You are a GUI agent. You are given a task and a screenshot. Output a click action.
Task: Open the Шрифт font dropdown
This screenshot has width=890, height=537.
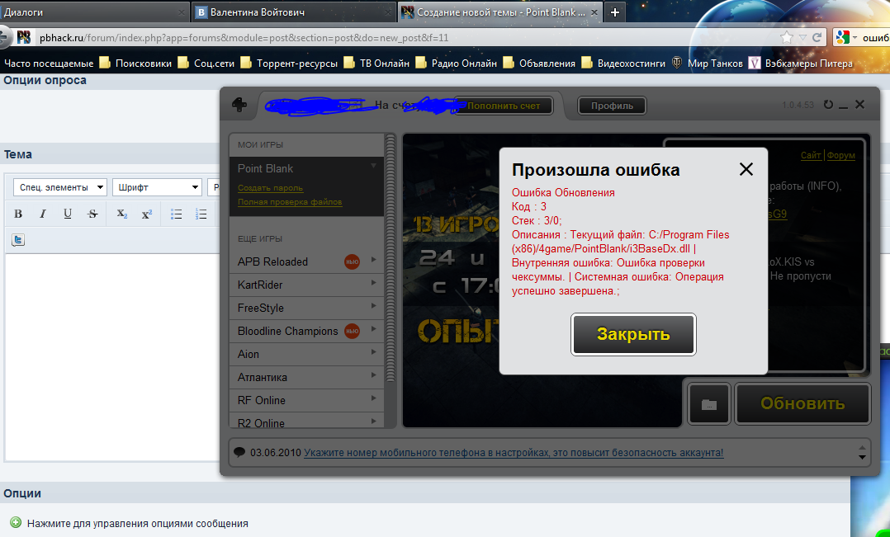coord(157,187)
